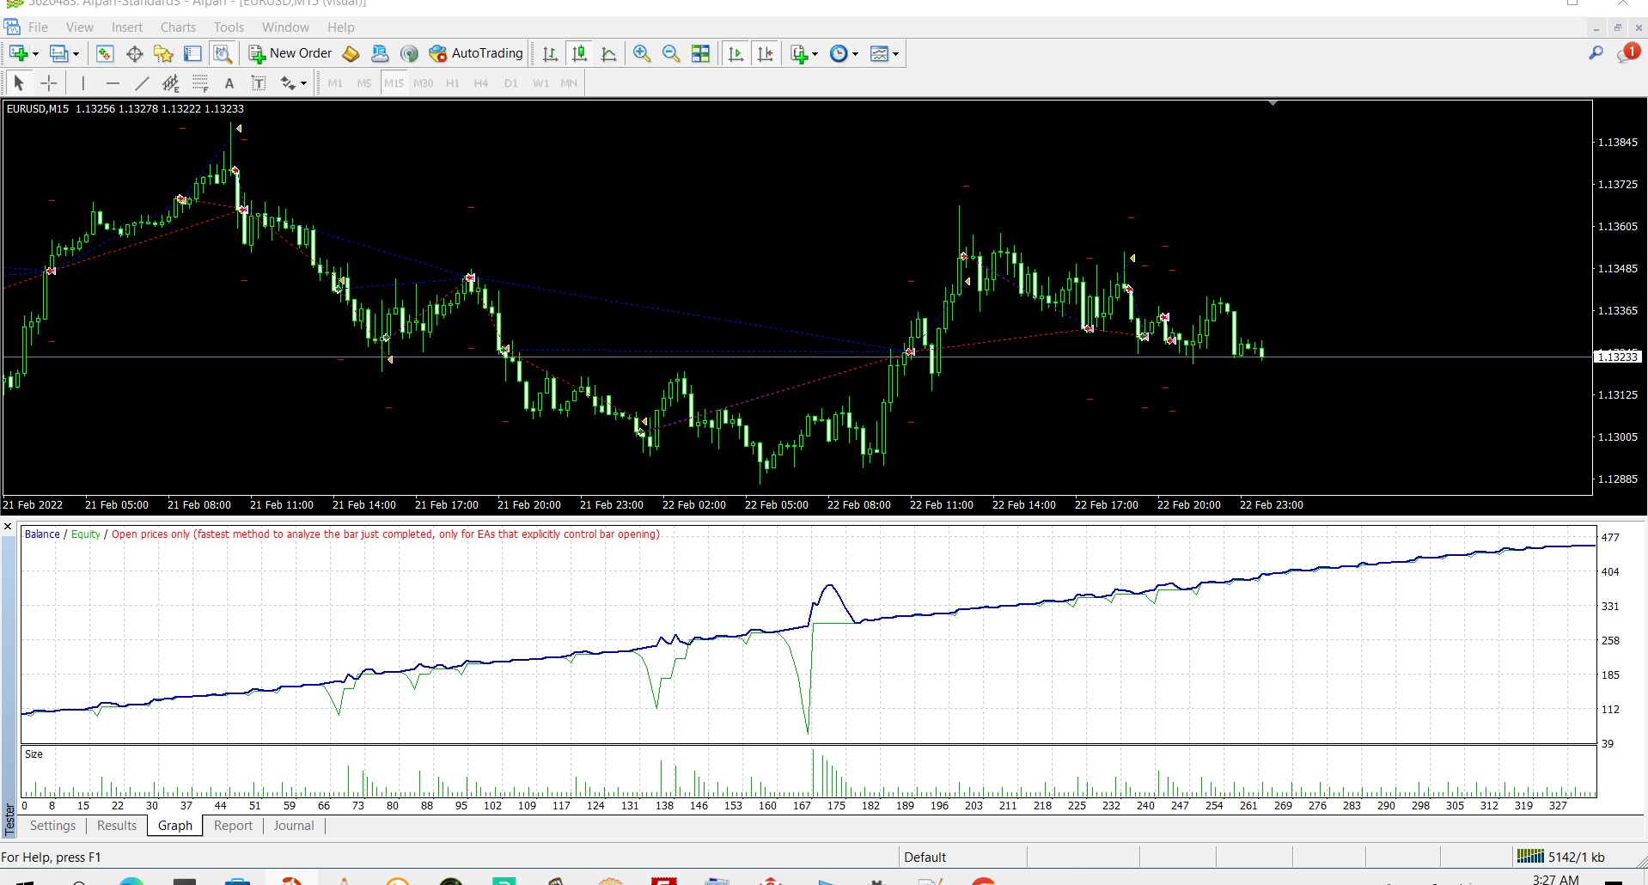Toggle the AutoTrading button
The width and height of the screenshot is (1648, 885).
[x=476, y=53]
